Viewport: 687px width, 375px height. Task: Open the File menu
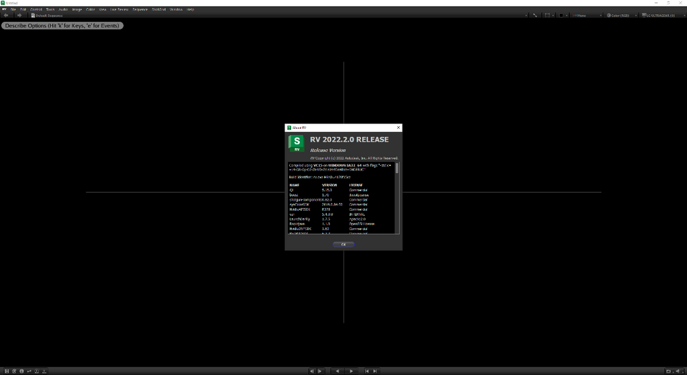pos(13,9)
